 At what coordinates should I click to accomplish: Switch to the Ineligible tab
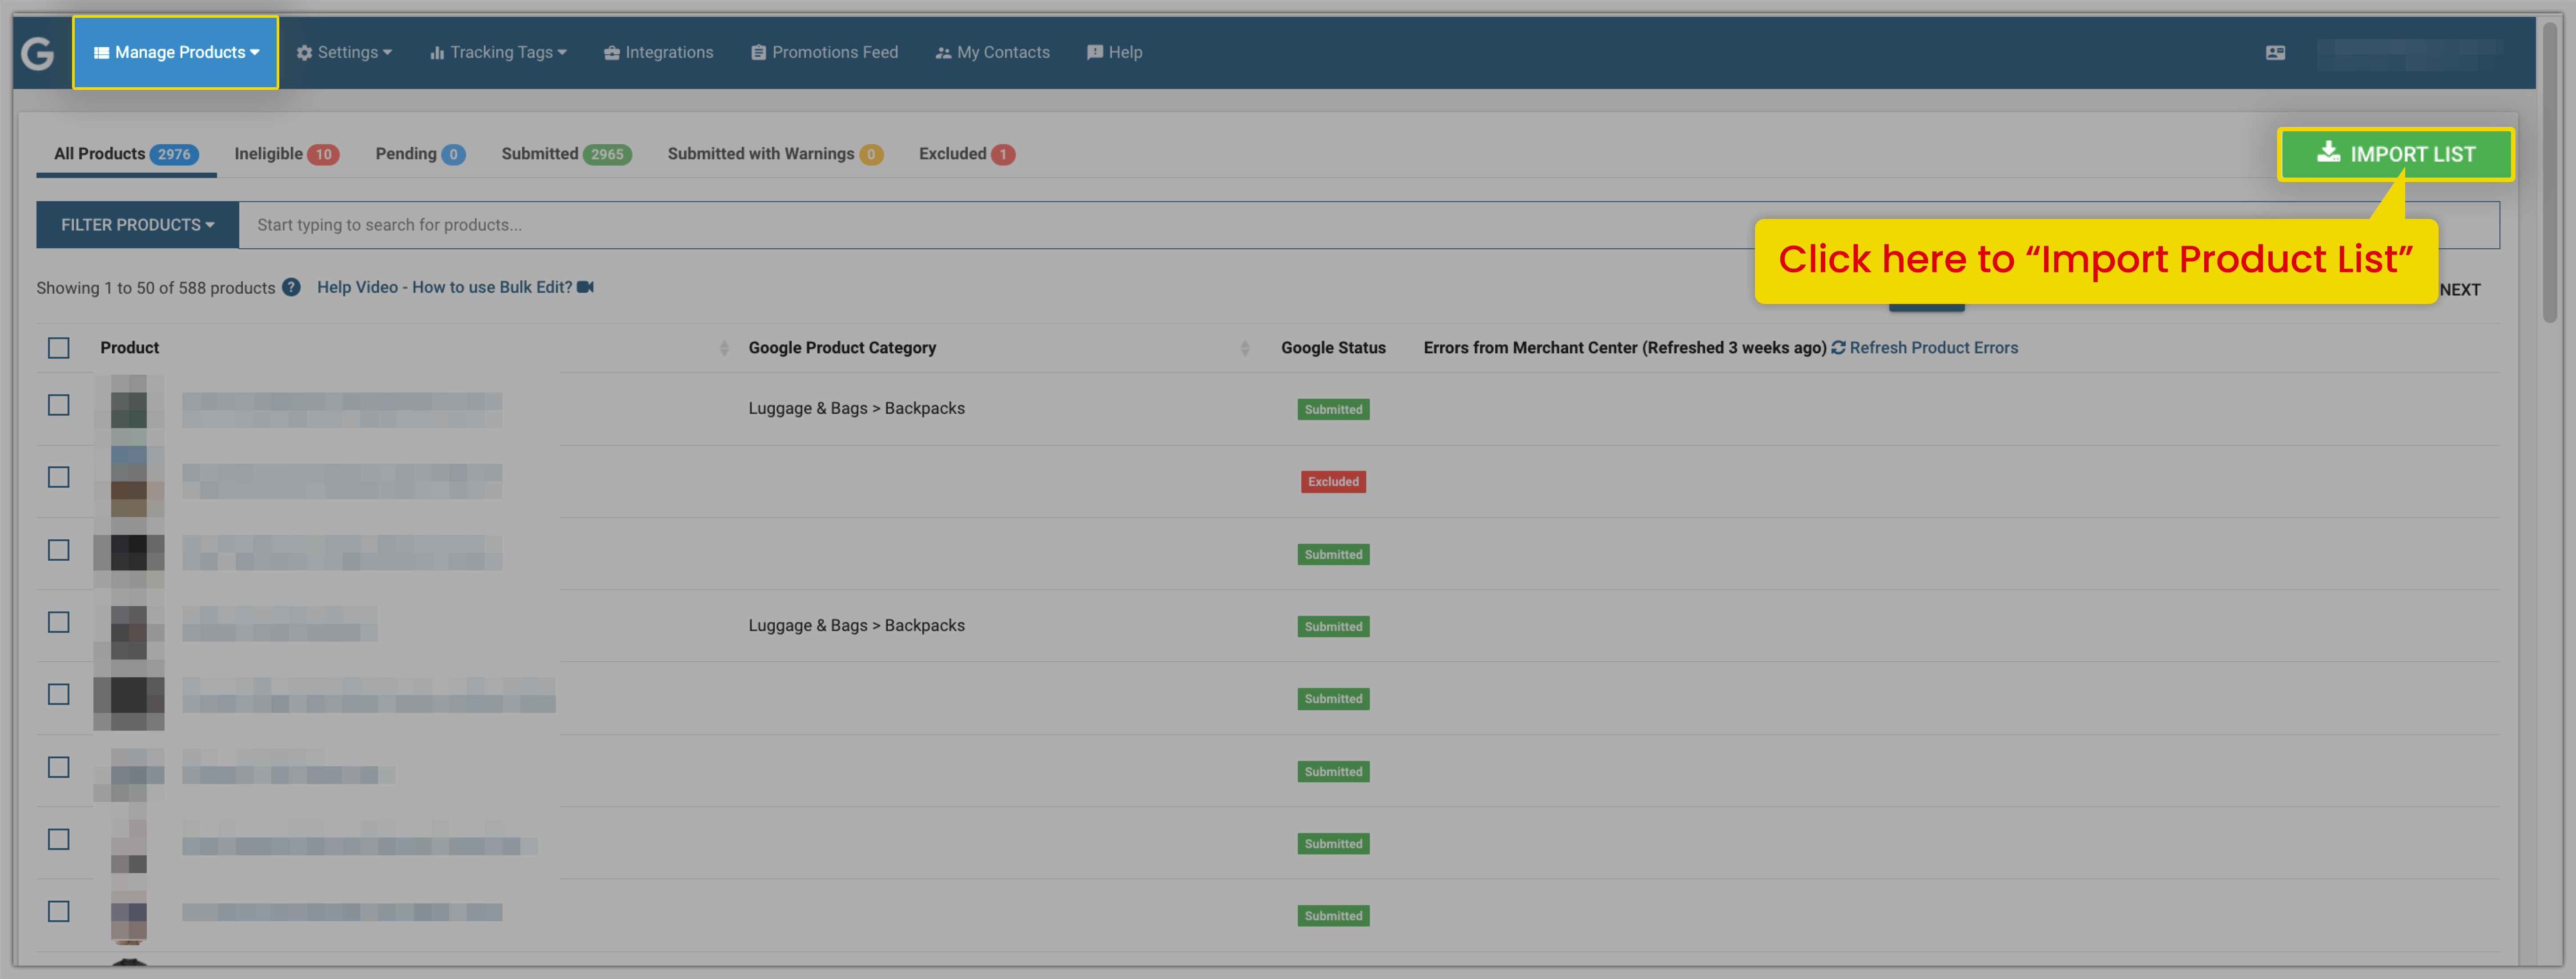287,154
